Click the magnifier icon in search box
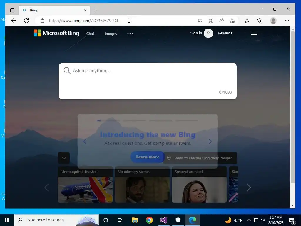Screen dimensions: 301x226 tap(67, 71)
